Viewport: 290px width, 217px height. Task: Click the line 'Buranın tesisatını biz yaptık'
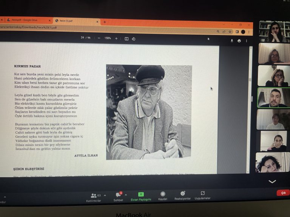[50, 124]
